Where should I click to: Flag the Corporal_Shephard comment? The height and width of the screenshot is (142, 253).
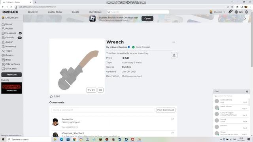click(172, 133)
